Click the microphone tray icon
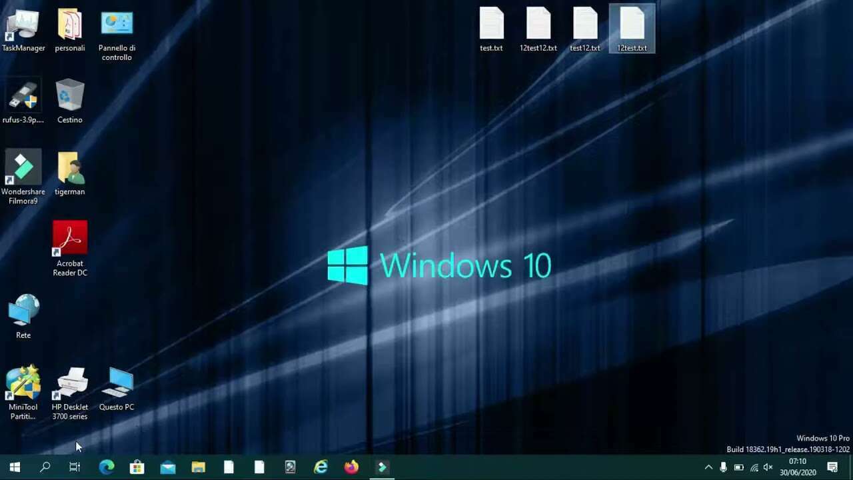 724,467
